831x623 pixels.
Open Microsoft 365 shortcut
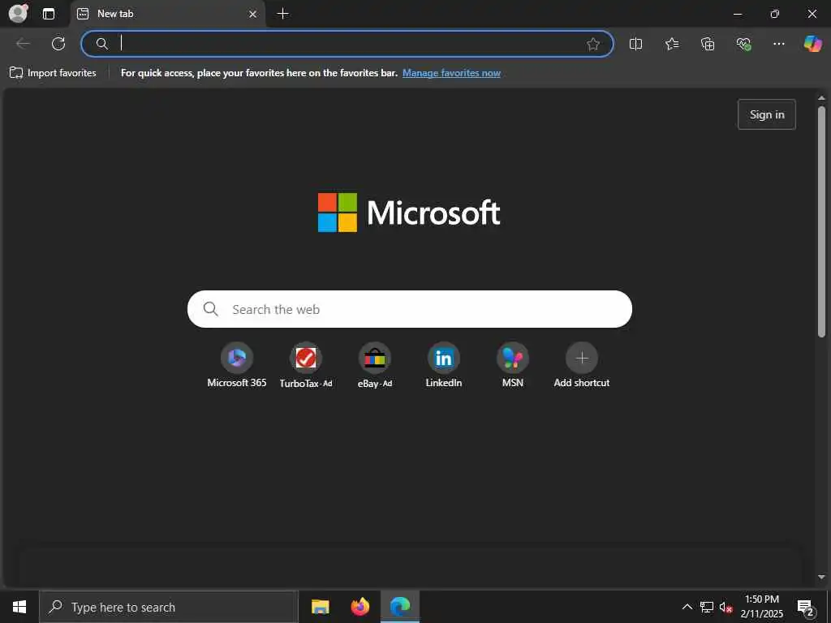tap(237, 366)
